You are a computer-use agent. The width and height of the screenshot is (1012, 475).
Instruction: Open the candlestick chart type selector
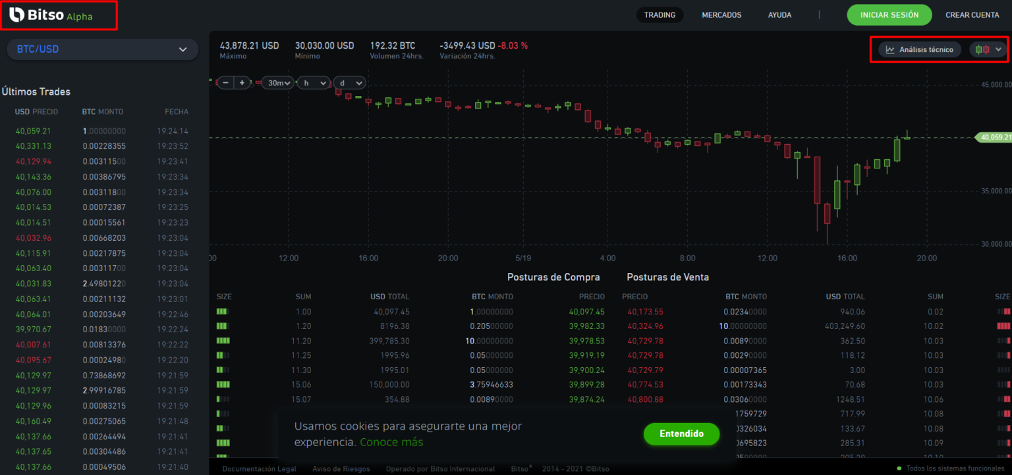[x=988, y=49]
